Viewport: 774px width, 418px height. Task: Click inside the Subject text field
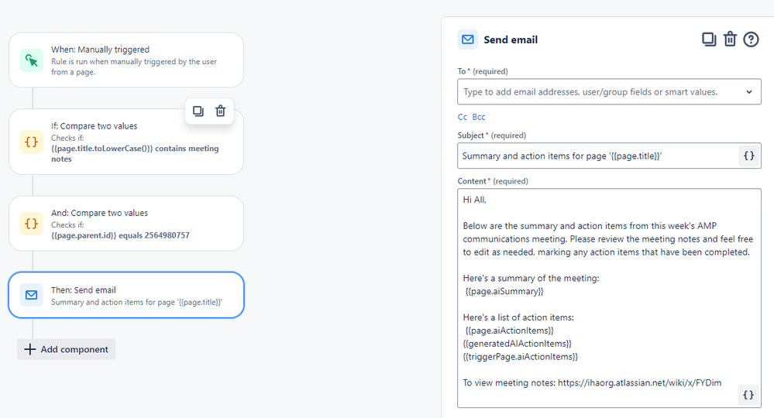[598, 156]
